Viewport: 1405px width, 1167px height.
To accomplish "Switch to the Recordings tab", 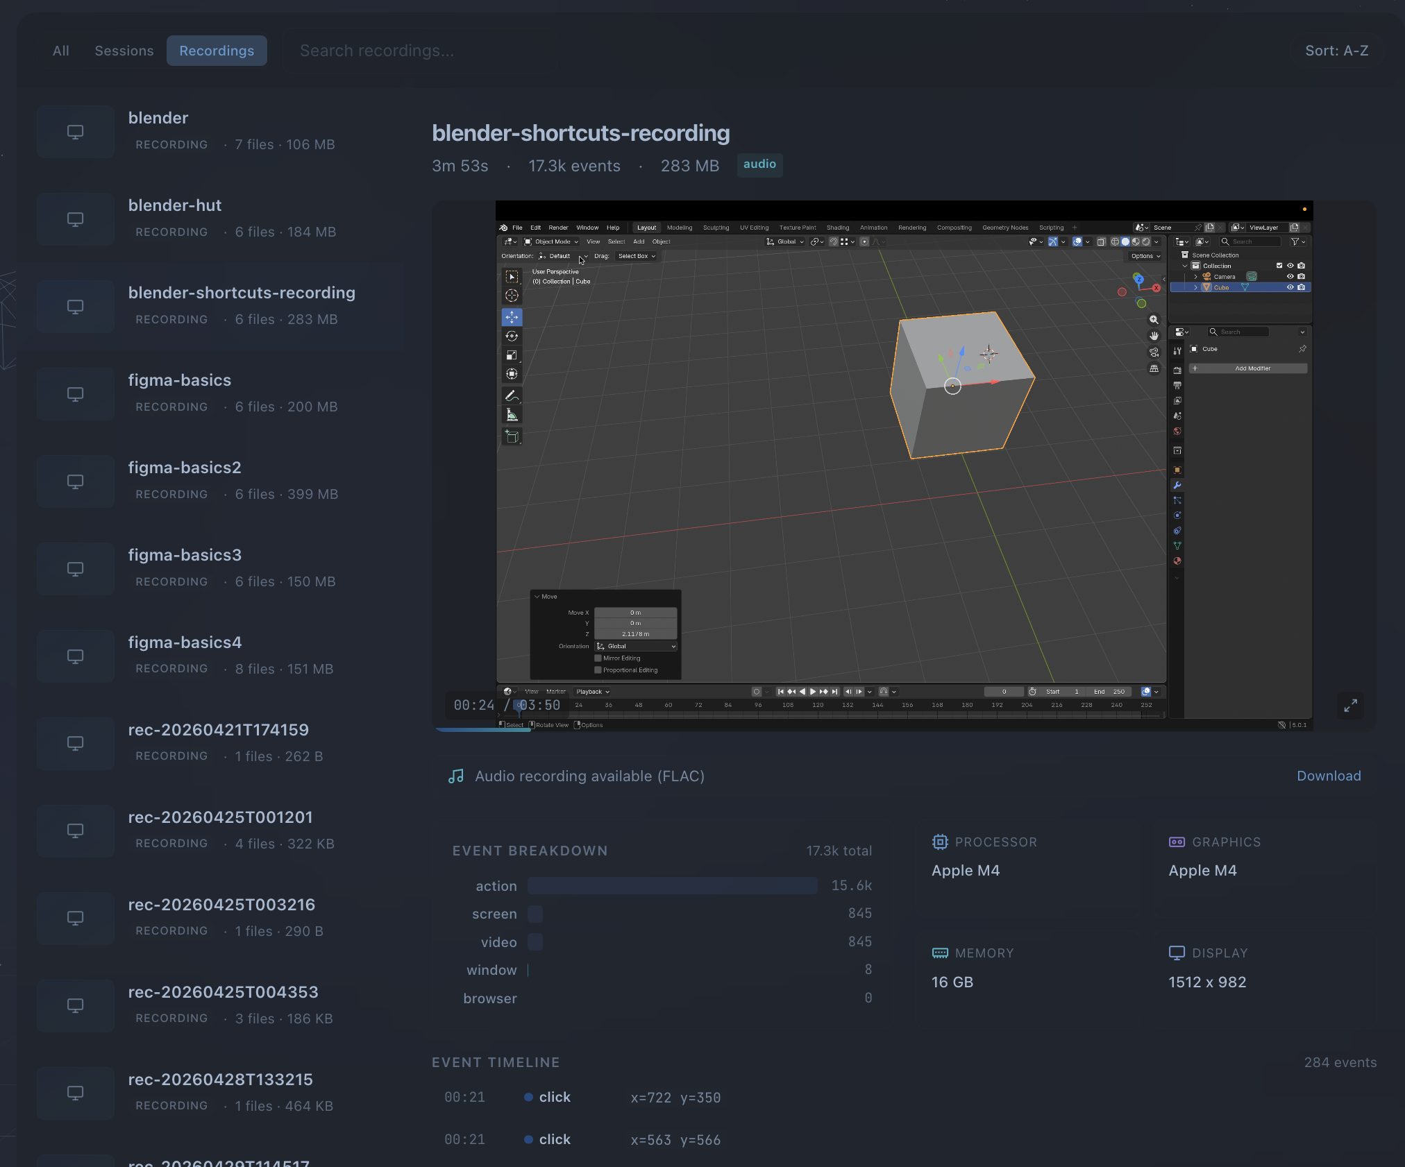I will point(217,51).
